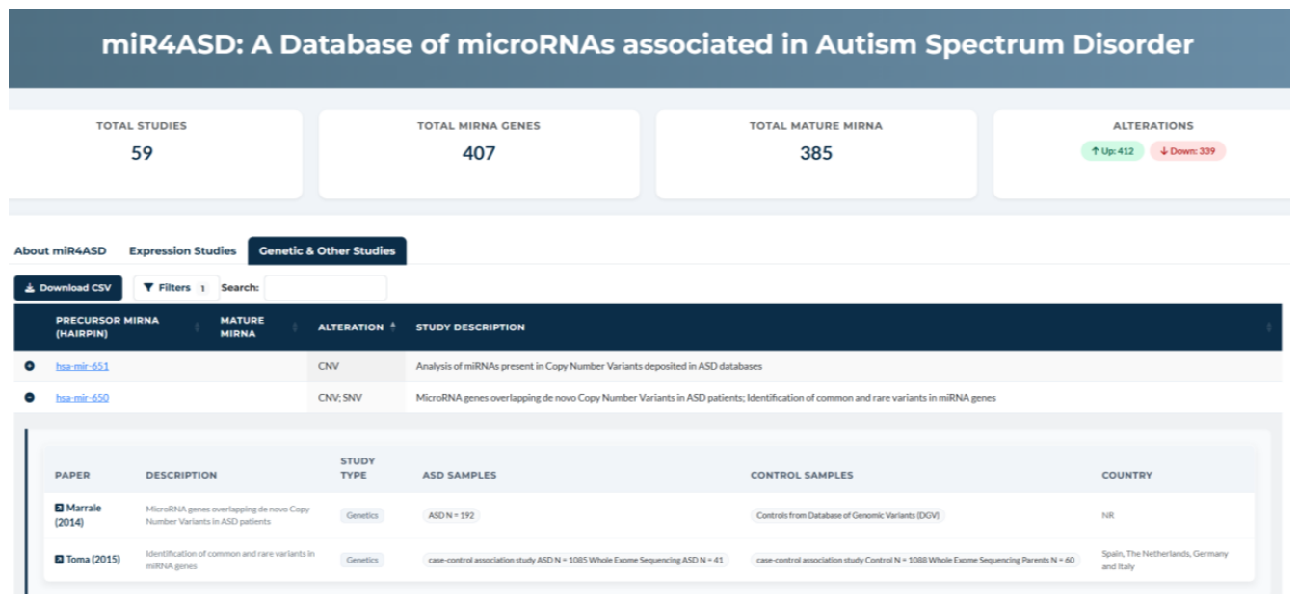Screen dimensions: 1298x602
Task: Click the Genetics tag in Marrale row
Action: [362, 515]
